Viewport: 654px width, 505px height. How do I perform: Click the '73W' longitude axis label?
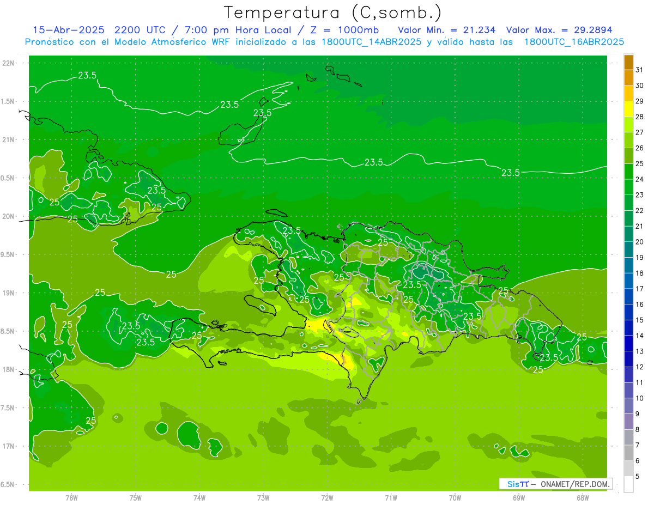[263, 497]
